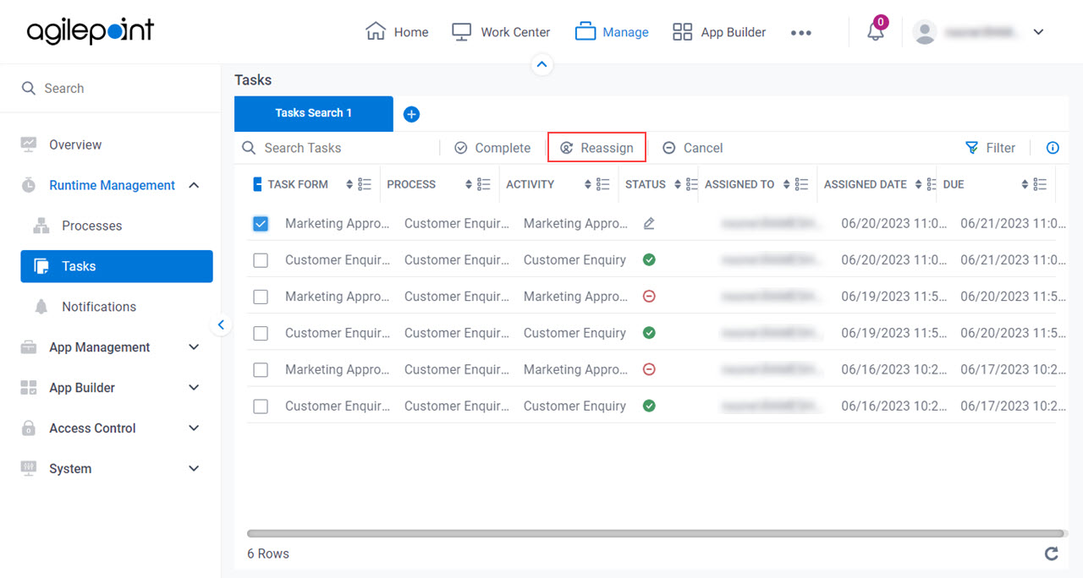This screenshot has width=1083, height=578.
Task: Sort by Assigned Date column
Action: (x=918, y=184)
